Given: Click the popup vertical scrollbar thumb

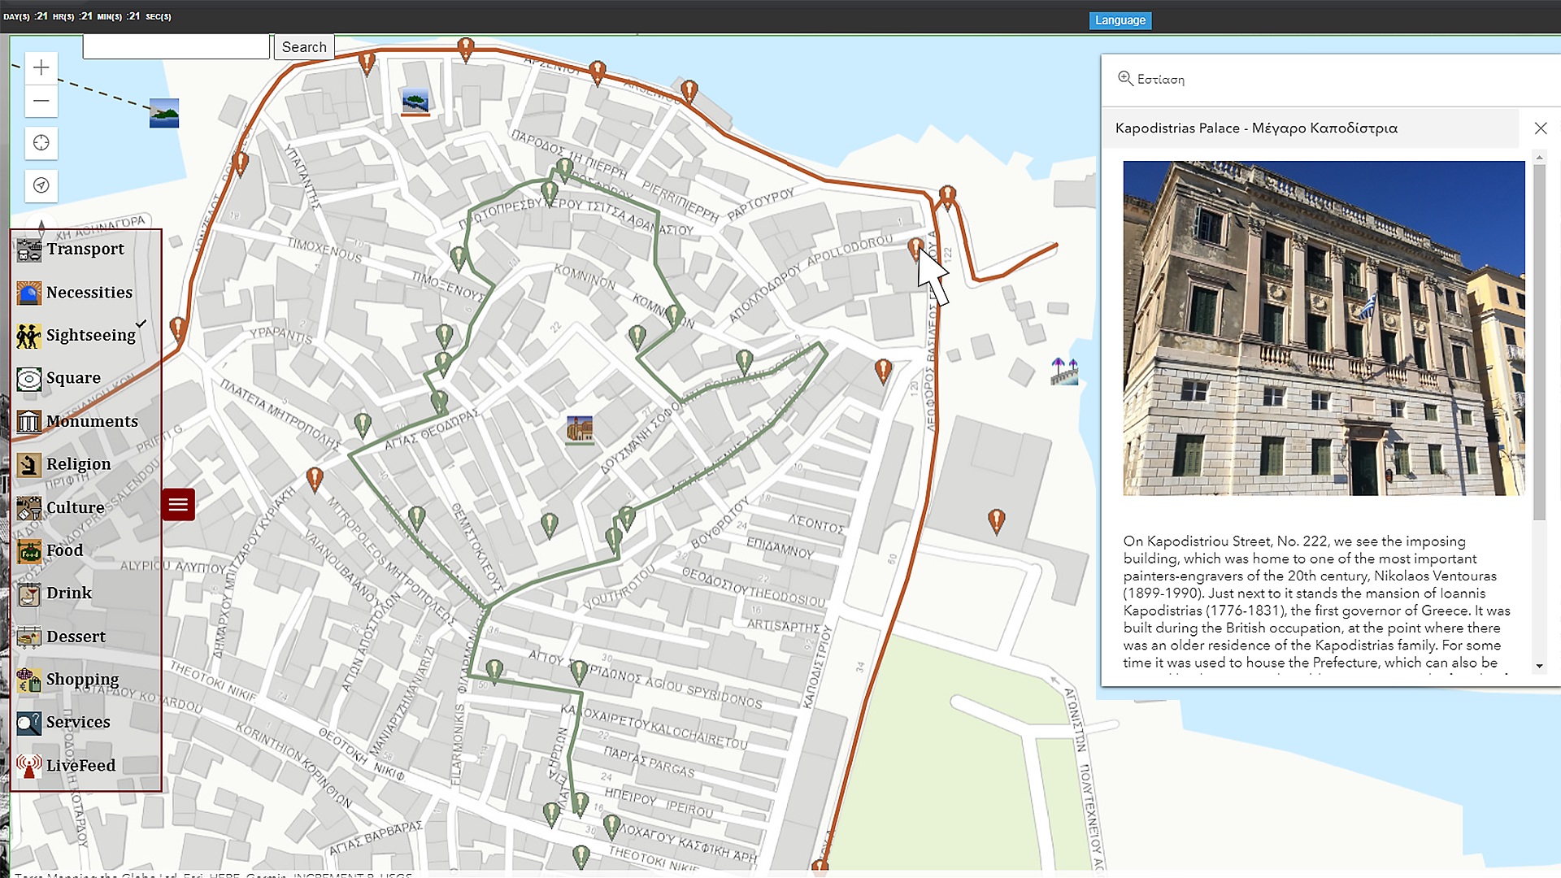Looking at the screenshot, I should (x=1539, y=341).
